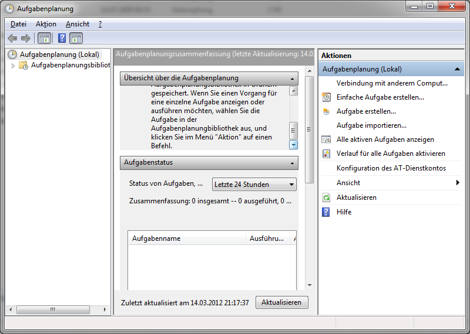Click the Alle aktiven Aufgaben anzeigen icon
The height and width of the screenshot is (334, 470).
coord(326,139)
